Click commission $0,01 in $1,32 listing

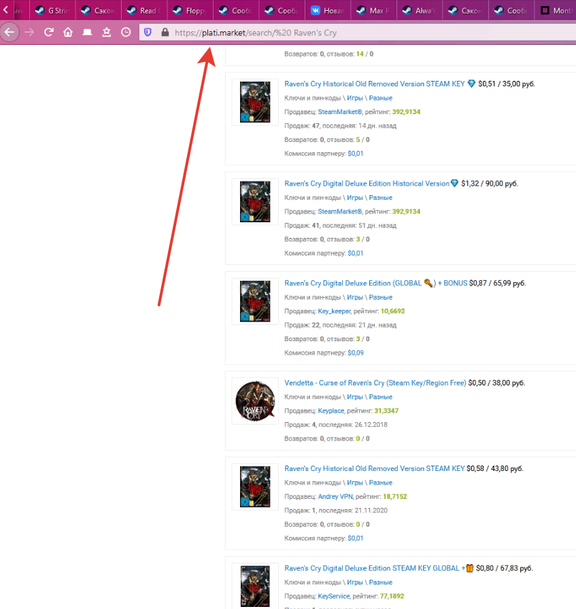(x=355, y=253)
